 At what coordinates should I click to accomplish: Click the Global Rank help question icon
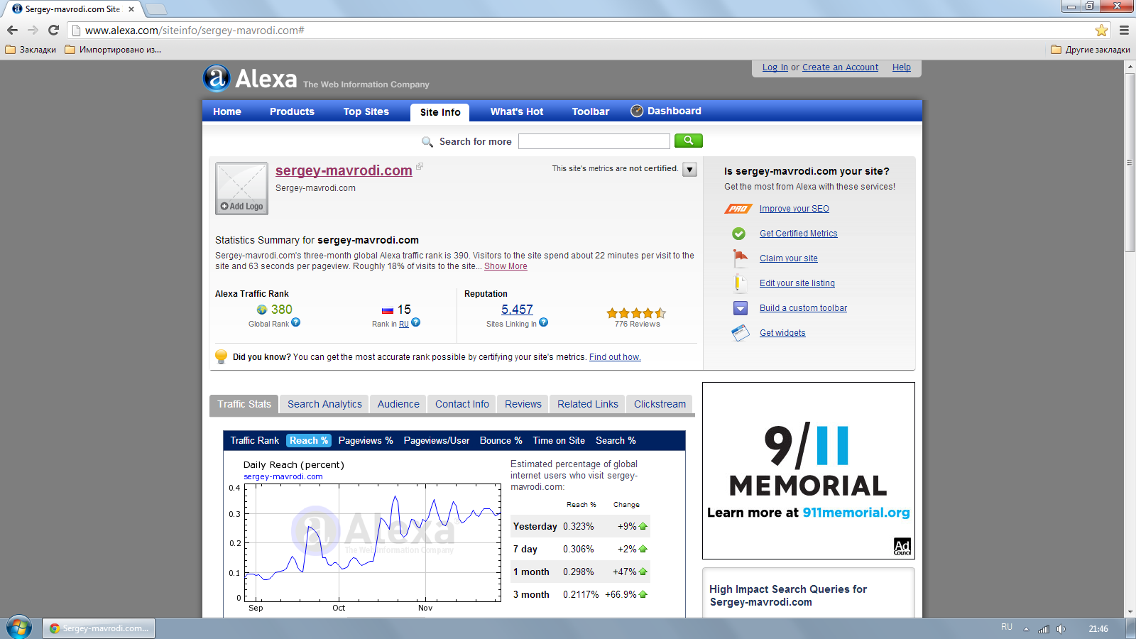[x=296, y=322]
